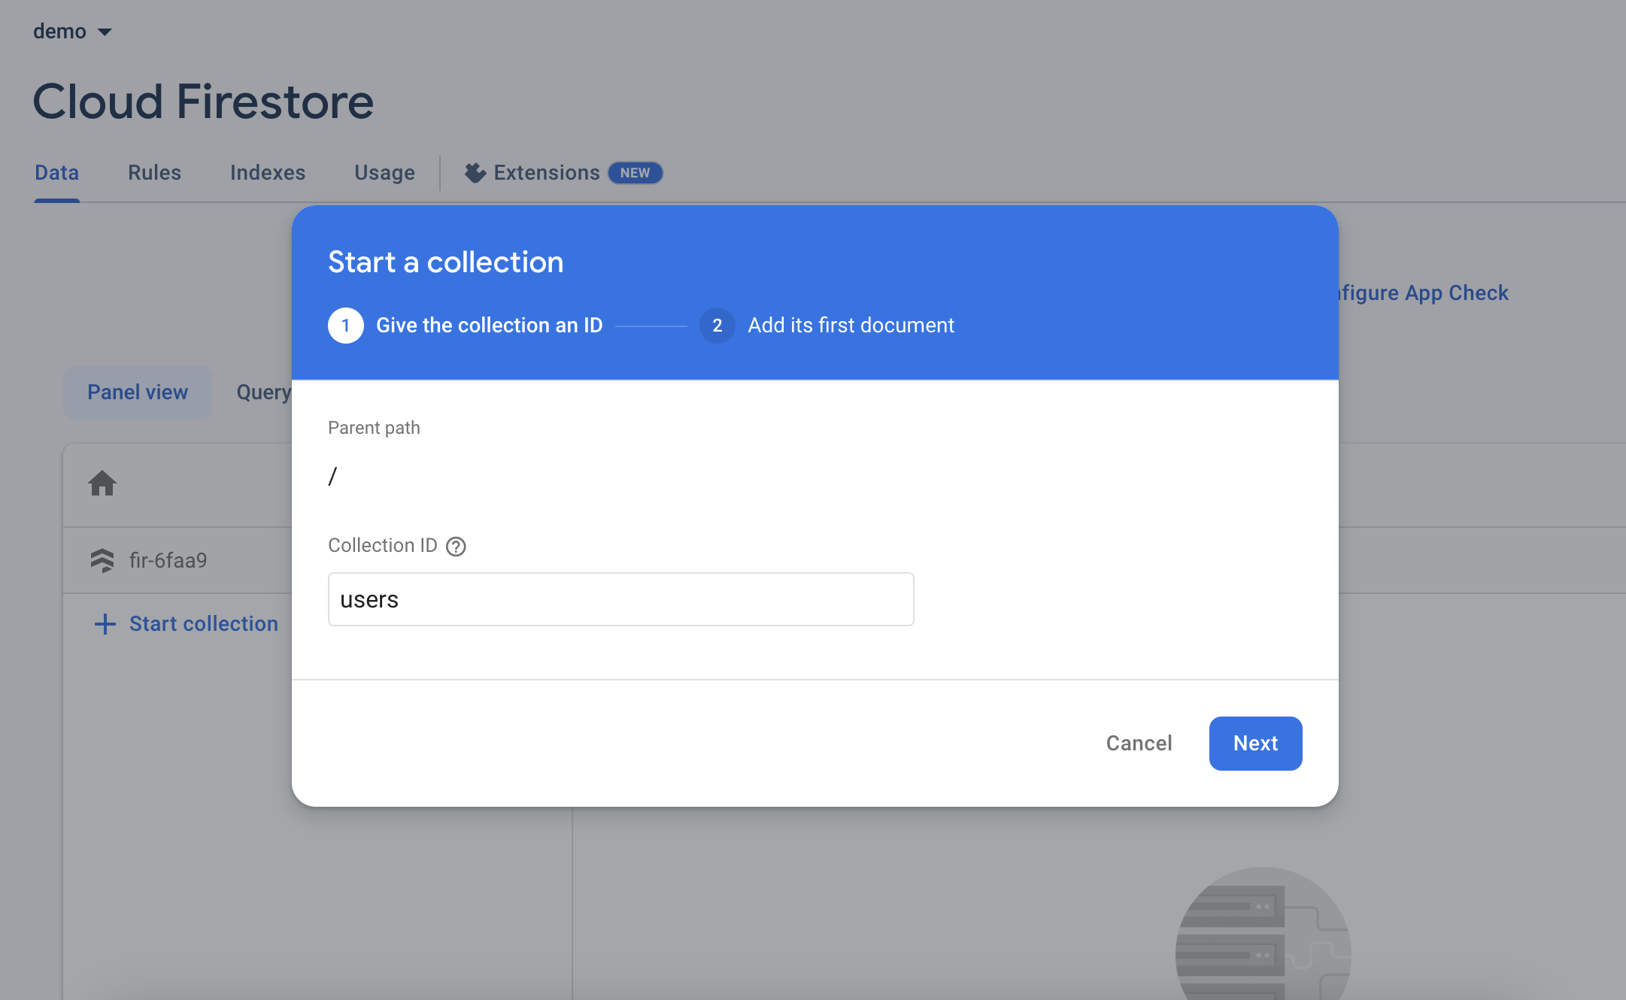Switch to the Rules tab
This screenshot has width=1626, height=1000.
click(x=154, y=173)
